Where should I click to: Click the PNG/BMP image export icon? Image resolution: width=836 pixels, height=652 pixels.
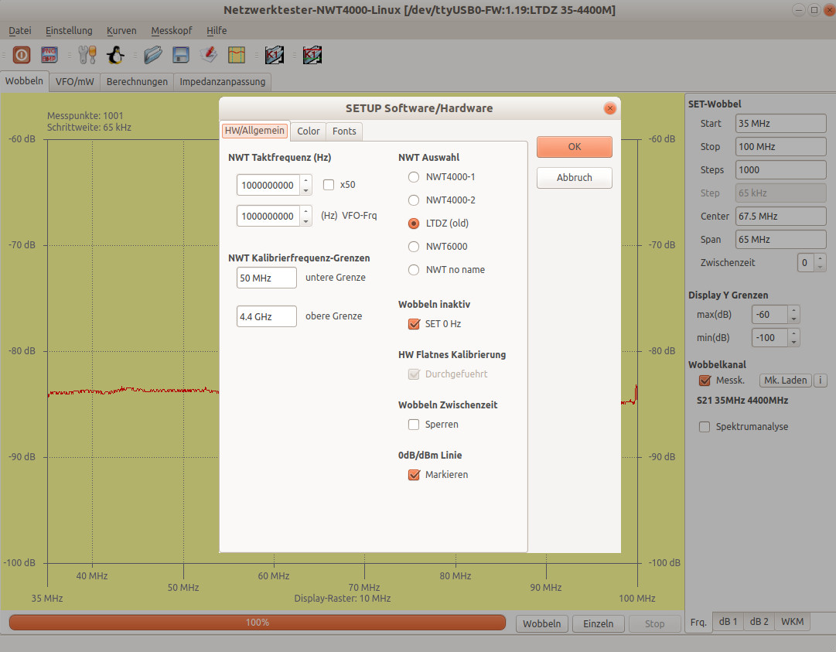[49, 55]
